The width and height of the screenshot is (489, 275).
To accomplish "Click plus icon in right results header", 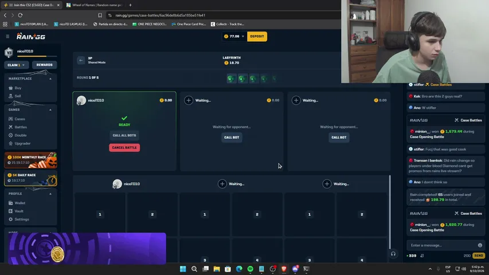I will (x=327, y=184).
